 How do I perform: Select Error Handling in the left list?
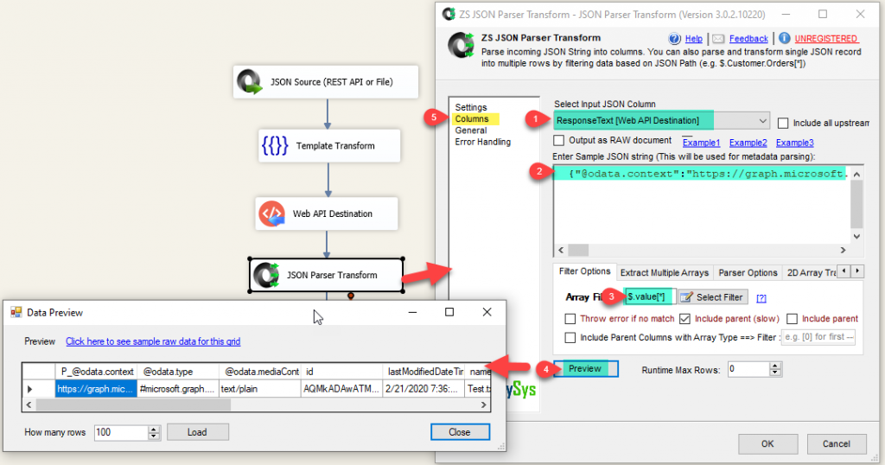coord(482,142)
